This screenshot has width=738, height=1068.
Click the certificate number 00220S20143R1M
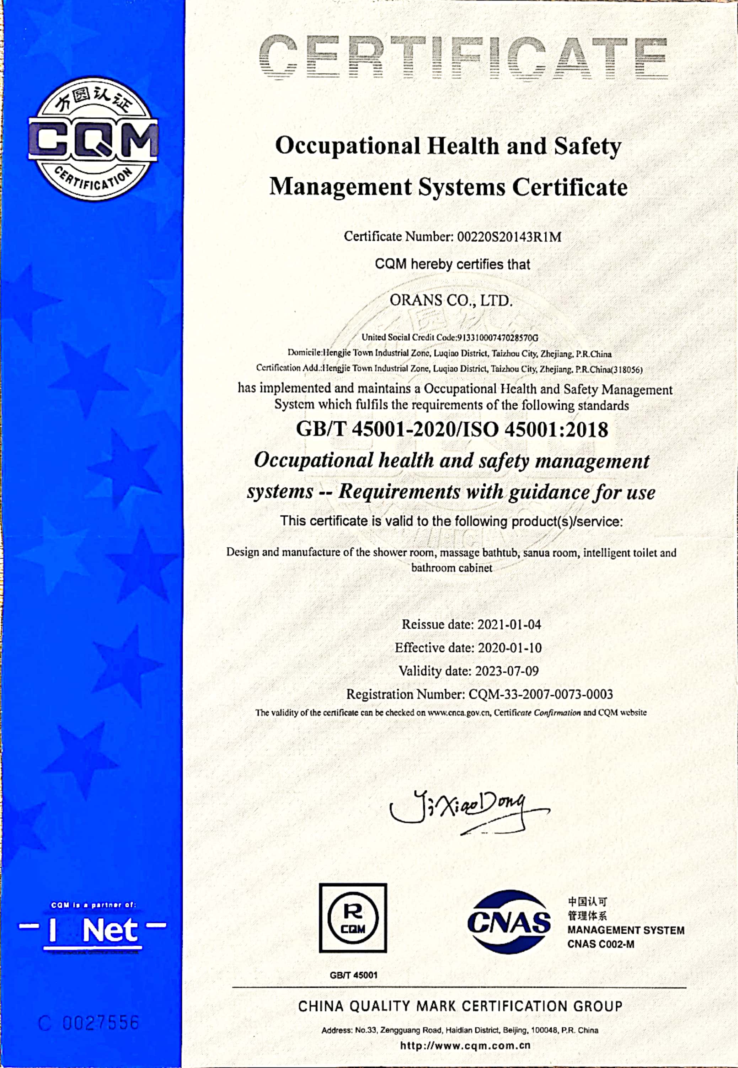click(x=509, y=237)
